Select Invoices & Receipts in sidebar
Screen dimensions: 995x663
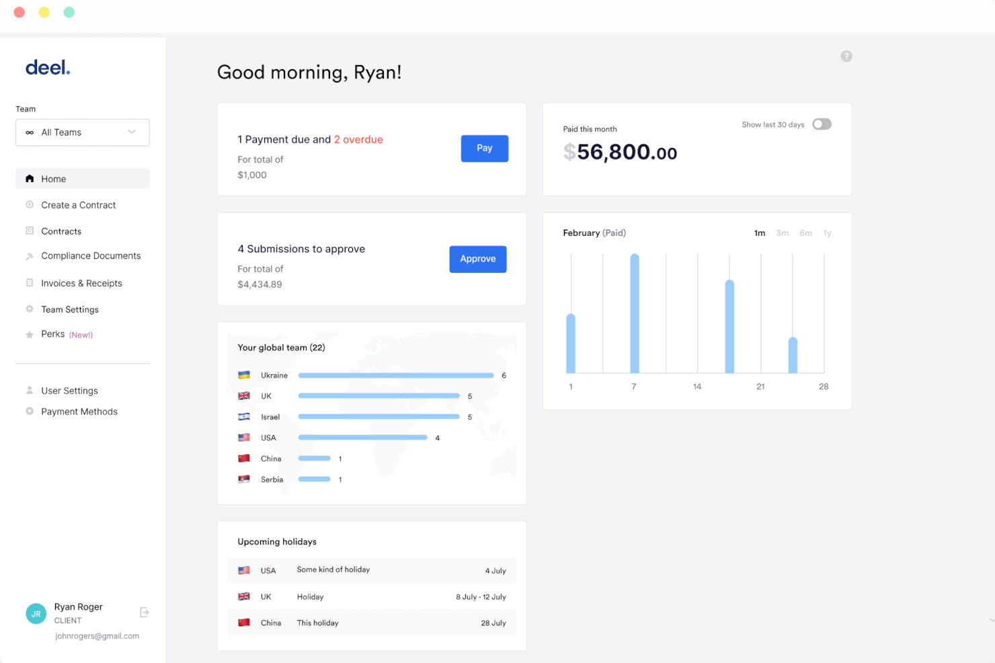pos(30,283)
